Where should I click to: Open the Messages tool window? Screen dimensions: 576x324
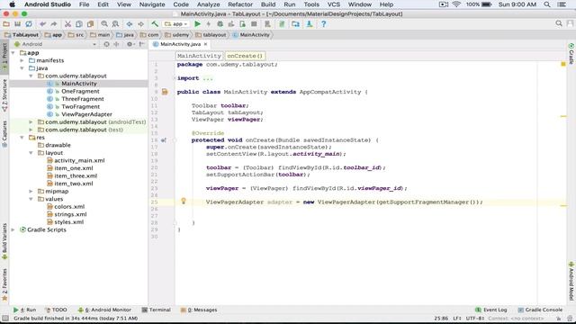(199, 310)
